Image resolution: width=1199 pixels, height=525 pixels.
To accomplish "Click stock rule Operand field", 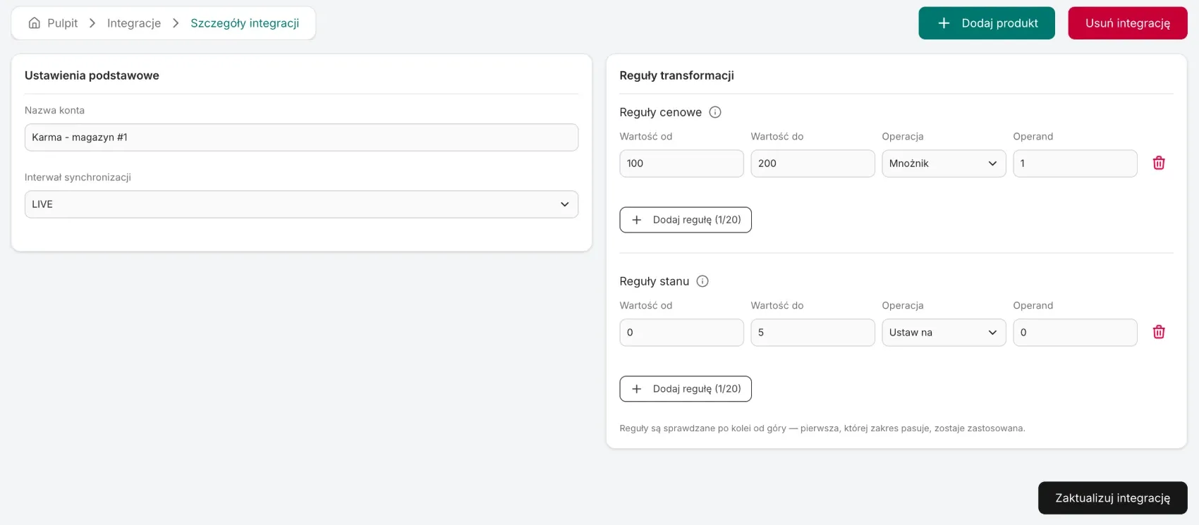I will pos(1075,333).
